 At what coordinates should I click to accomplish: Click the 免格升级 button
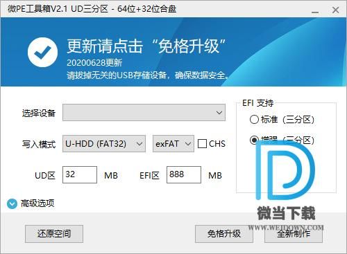click(x=224, y=234)
